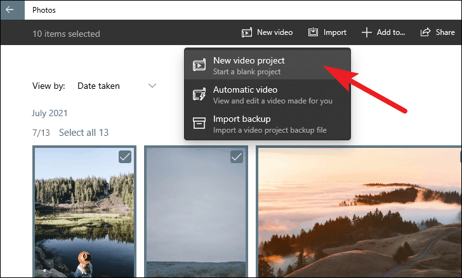Viewport: 462px width, 278px height.
Task: Choose Import backup menu entry
Action: (x=267, y=124)
